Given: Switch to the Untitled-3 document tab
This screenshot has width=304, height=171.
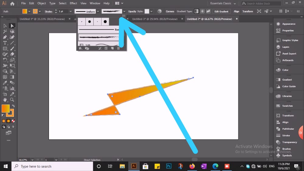Looking at the screenshot, I should click(x=155, y=19).
